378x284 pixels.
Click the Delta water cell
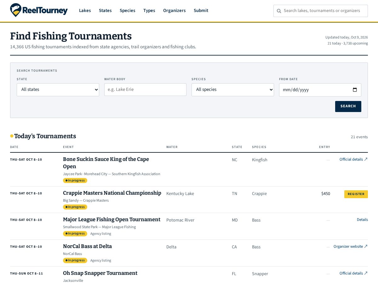coord(171,247)
